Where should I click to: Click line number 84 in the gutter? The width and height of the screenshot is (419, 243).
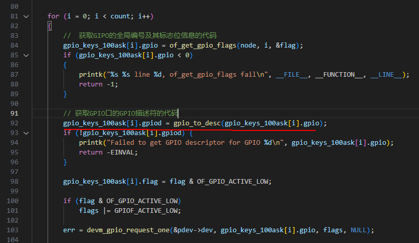point(14,46)
